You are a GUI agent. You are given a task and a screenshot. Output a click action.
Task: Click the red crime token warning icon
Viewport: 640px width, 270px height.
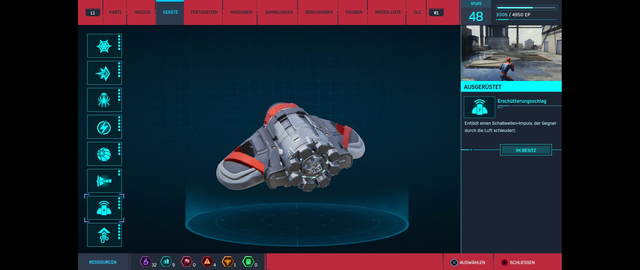click(x=207, y=262)
